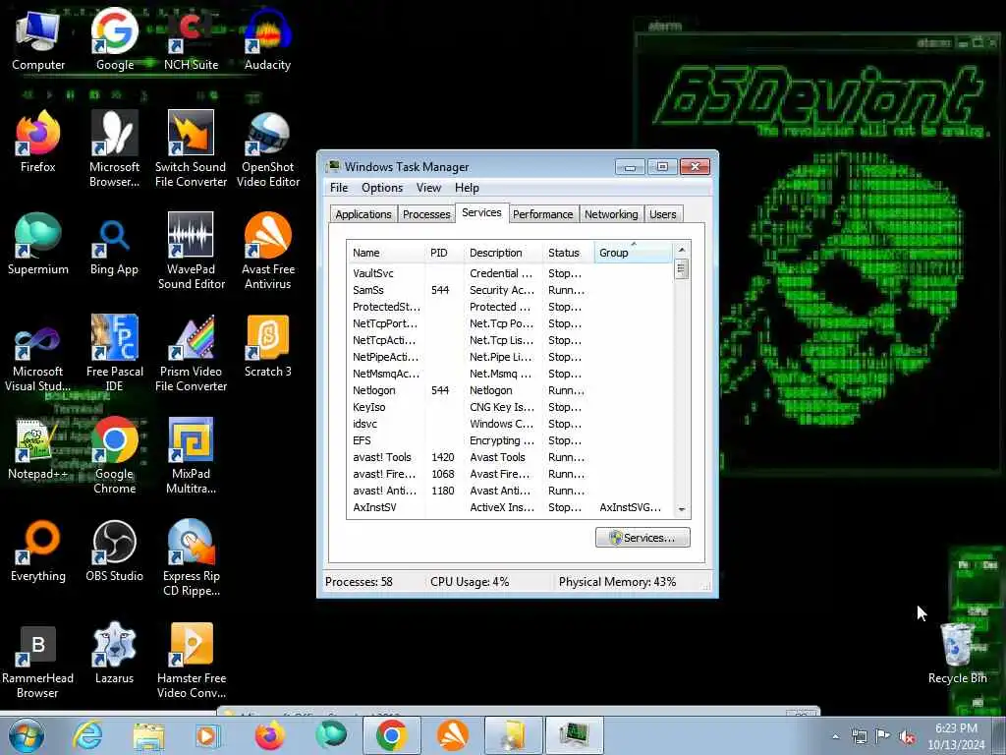Screen dimensions: 1006x755
Task: Select Microsoft Browser desktop shortcut
Action: (114, 149)
